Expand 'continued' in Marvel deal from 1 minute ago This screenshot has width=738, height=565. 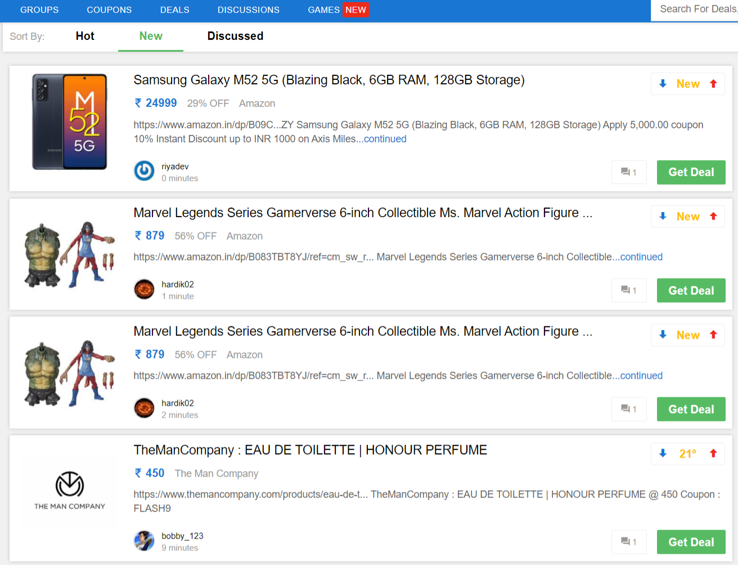pyautogui.click(x=641, y=257)
